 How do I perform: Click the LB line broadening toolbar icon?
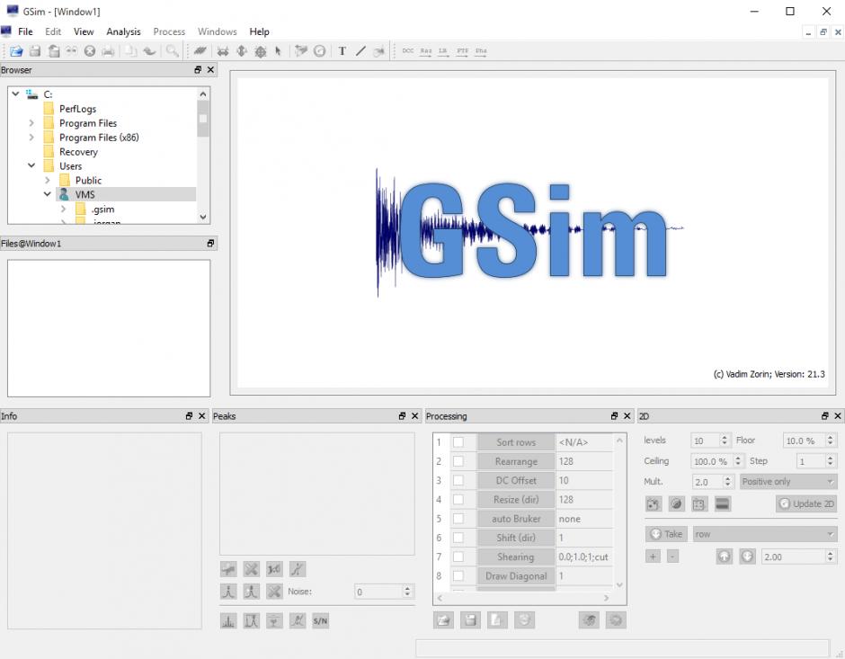pos(443,51)
